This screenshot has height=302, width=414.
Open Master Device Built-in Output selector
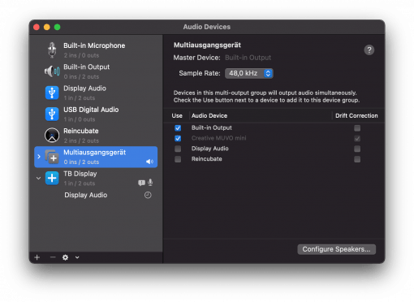pyautogui.click(x=248, y=58)
